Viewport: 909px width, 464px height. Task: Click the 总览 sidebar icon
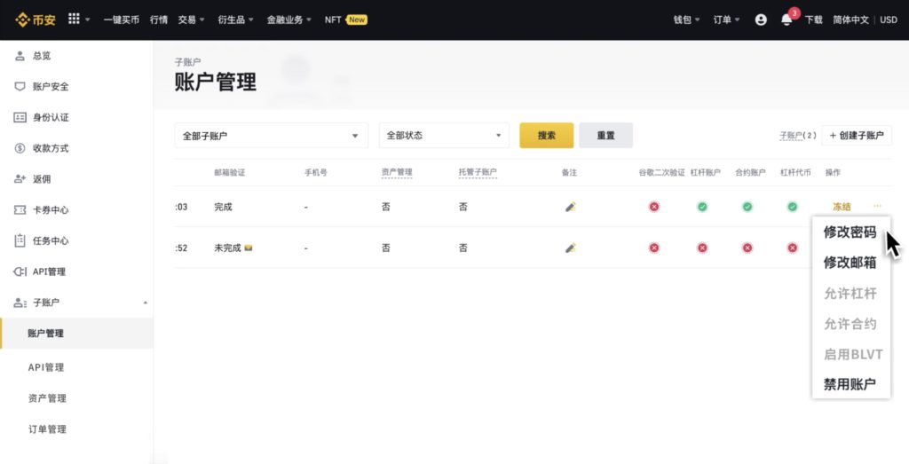(x=20, y=56)
